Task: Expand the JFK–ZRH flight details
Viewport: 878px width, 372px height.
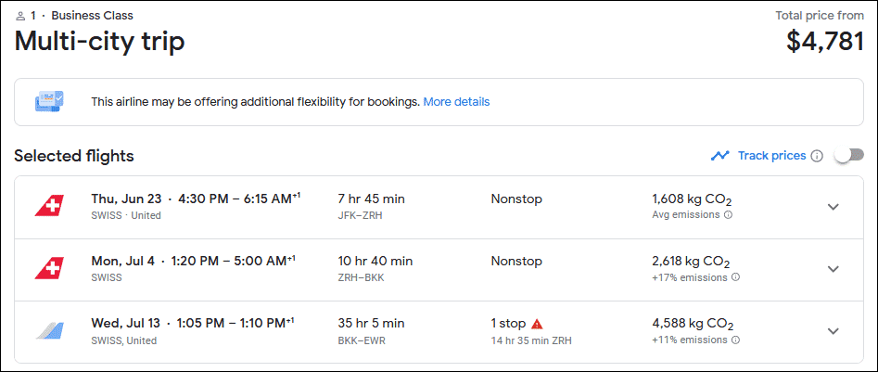Action: [x=833, y=206]
